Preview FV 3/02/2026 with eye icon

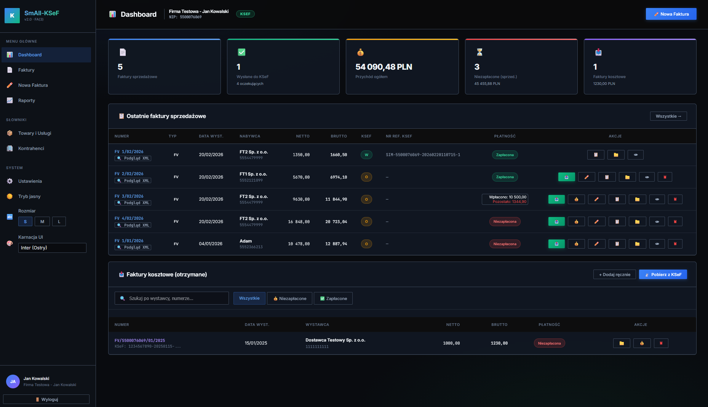tap(657, 200)
